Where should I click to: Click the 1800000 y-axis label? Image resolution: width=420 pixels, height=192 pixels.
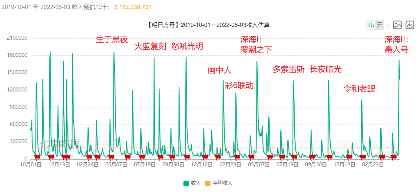point(17,55)
